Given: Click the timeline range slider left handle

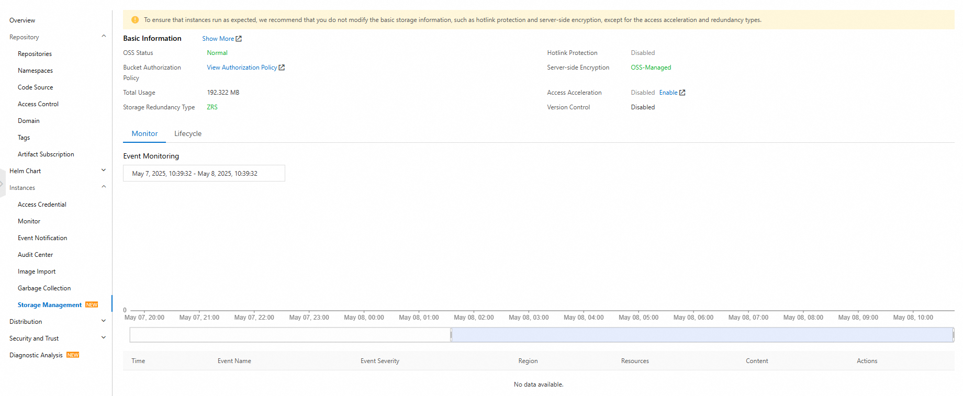Looking at the screenshot, I should pos(451,335).
